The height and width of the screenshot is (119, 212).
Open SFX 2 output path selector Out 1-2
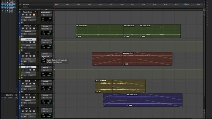click(x=46, y=84)
